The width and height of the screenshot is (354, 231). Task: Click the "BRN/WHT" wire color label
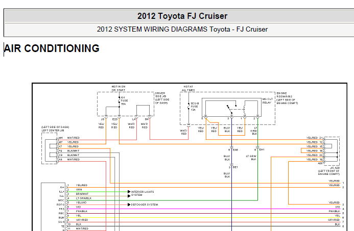pos(82,194)
